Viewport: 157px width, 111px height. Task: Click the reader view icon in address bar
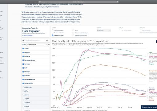[40, 2]
